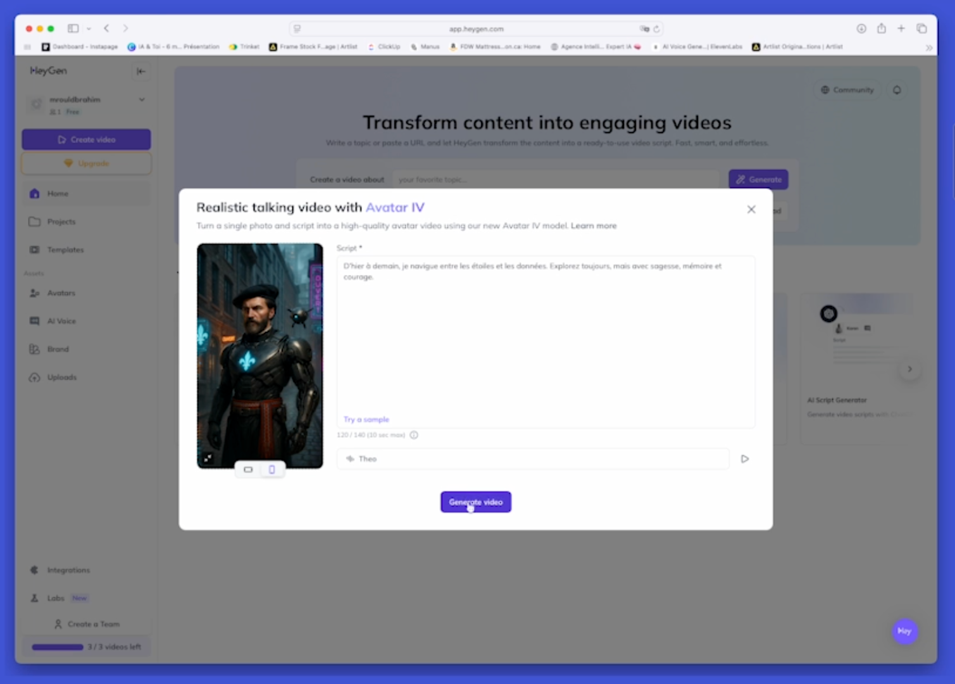Advance the template carousel with the right chevron
This screenshot has width=955, height=684.
909,369
